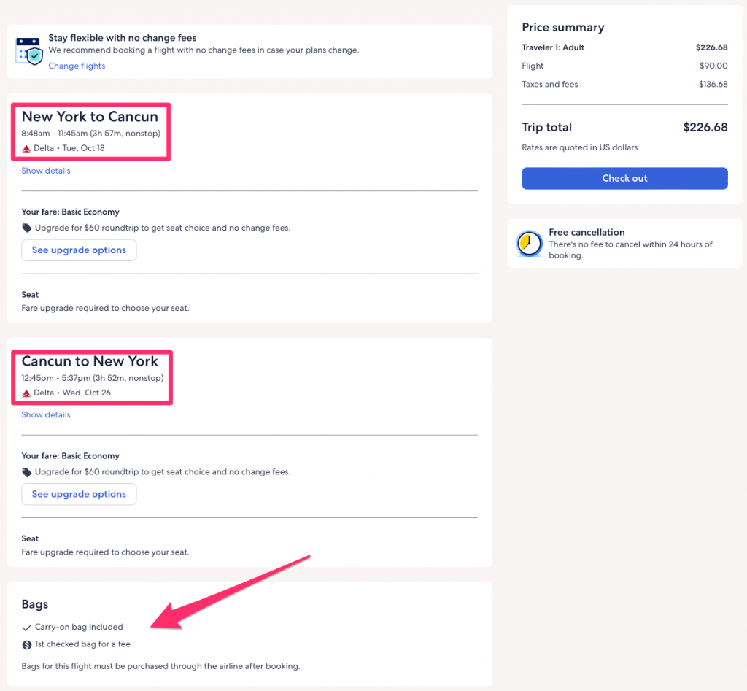747x691 pixels.
Task: Click the Bags section heading
Action: (35, 604)
